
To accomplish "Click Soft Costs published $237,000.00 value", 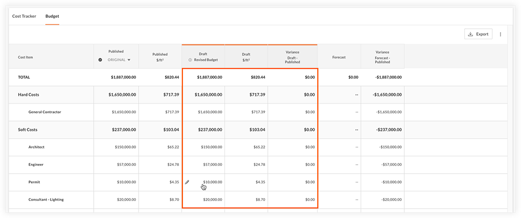I will point(125,130).
